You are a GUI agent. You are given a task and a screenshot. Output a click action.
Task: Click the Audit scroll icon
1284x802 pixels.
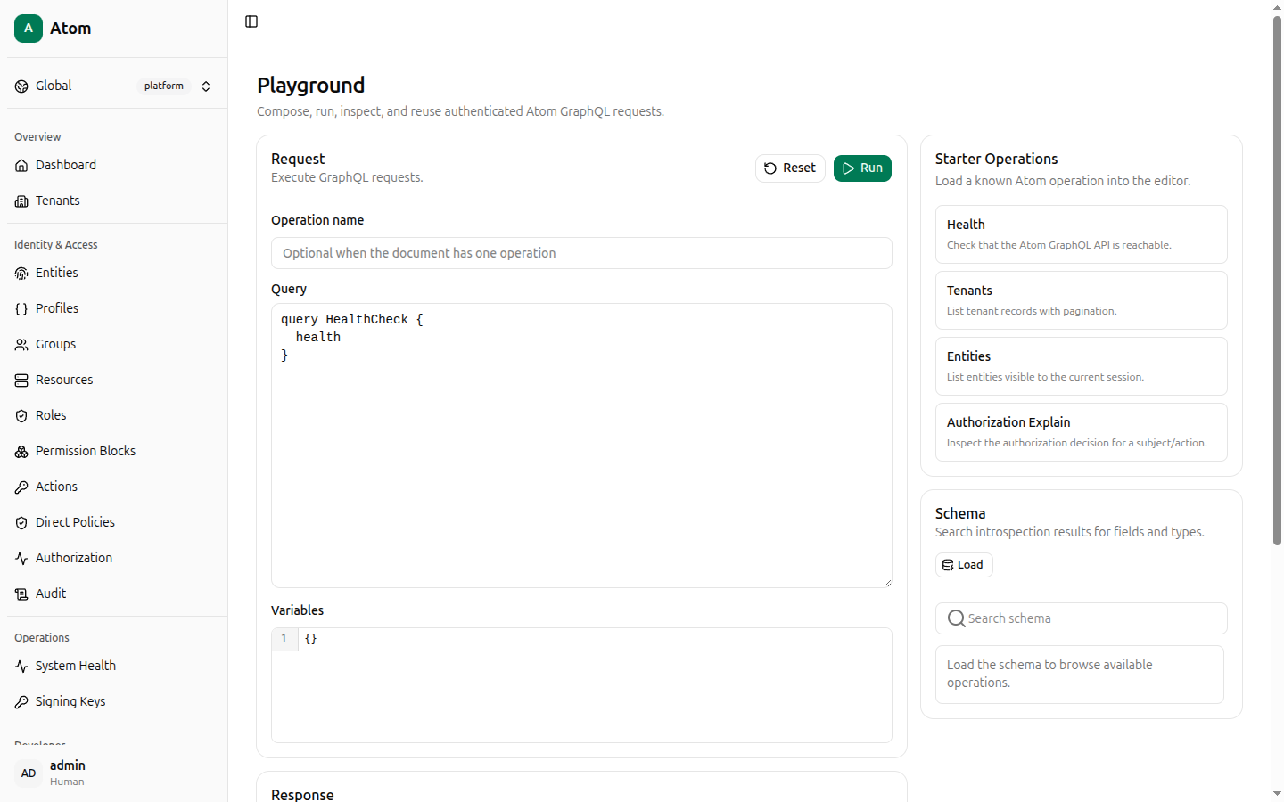click(21, 594)
